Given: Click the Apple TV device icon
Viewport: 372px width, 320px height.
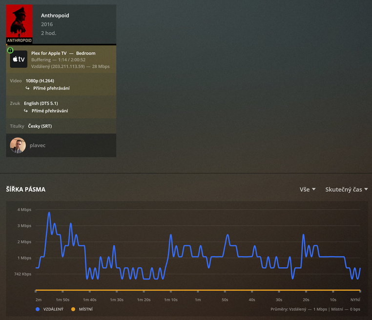Looking at the screenshot, I should [19, 59].
